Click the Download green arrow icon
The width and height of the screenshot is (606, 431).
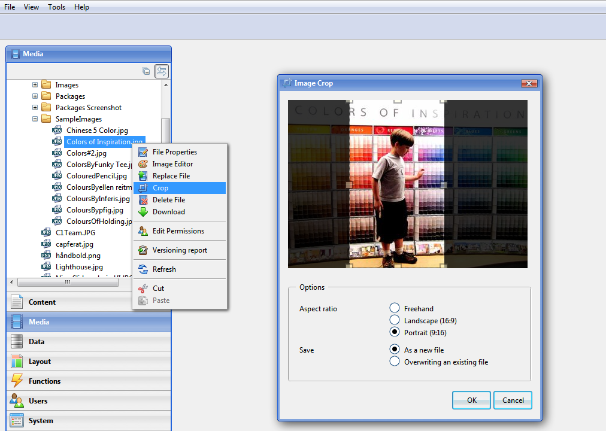click(x=143, y=212)
